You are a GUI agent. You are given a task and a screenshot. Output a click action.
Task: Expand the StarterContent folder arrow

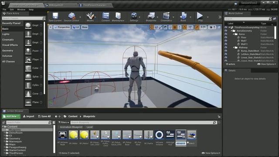click(4, 150)
